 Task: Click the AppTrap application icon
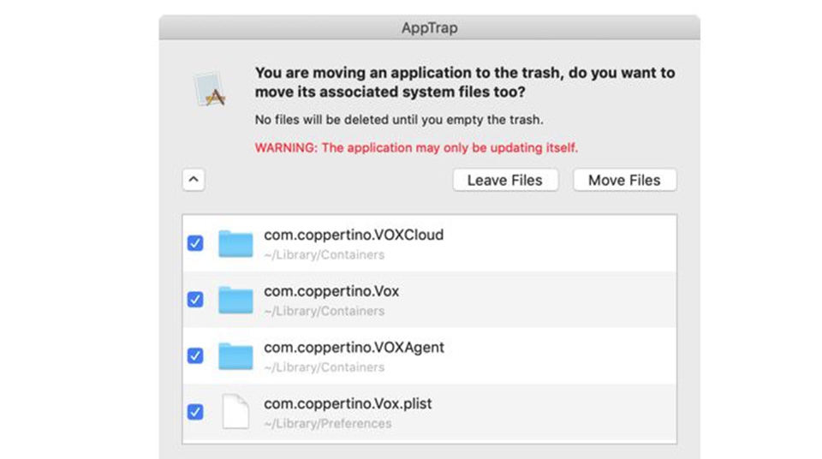211,89
